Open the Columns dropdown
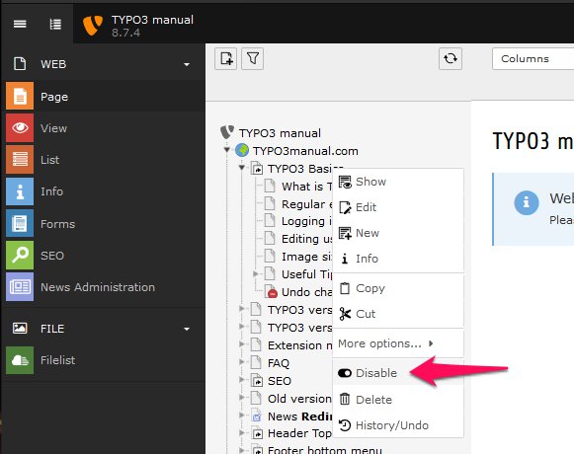The width and height of the screenshot is (574, 454). point(533,58)
